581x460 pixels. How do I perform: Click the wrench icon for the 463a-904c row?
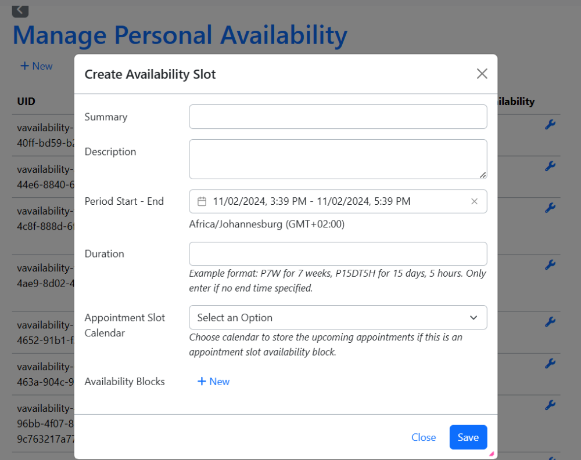tap(550, 364)
